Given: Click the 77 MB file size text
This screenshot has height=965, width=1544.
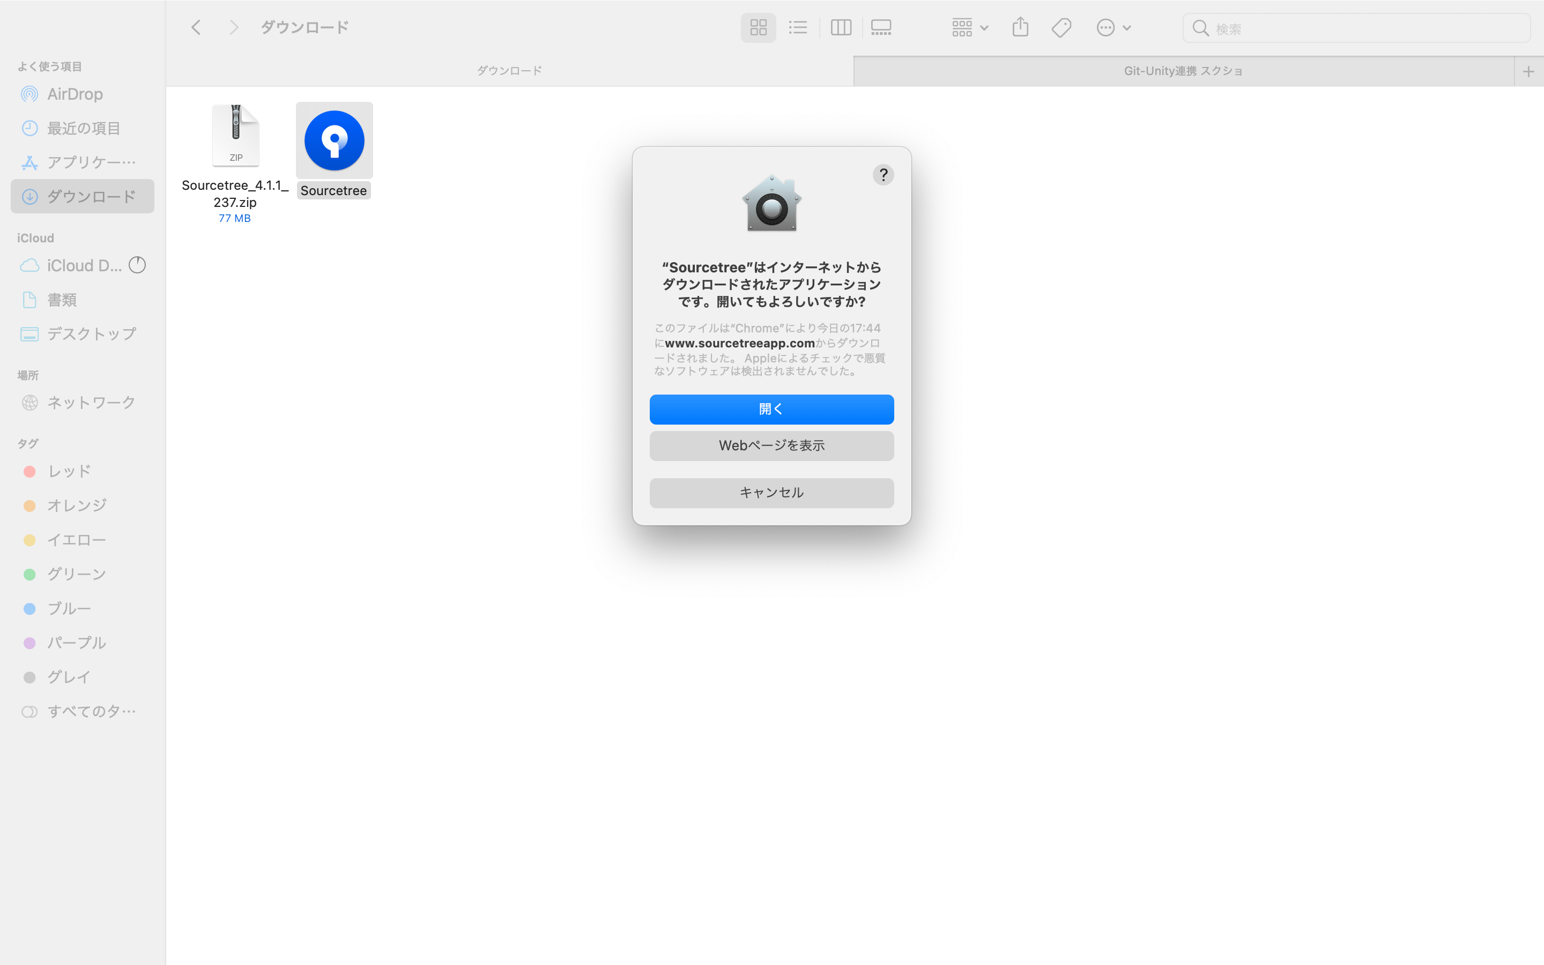Looking at the screenshot, I should click(x=235, y=218).
